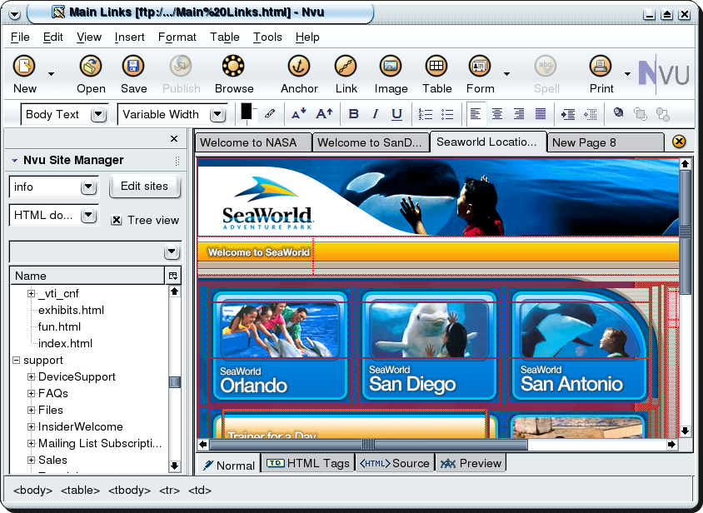This screenshot has height=513, width=703.
Task: Open the HTML documents filter dropdown
Action: (x=88, y=215)
